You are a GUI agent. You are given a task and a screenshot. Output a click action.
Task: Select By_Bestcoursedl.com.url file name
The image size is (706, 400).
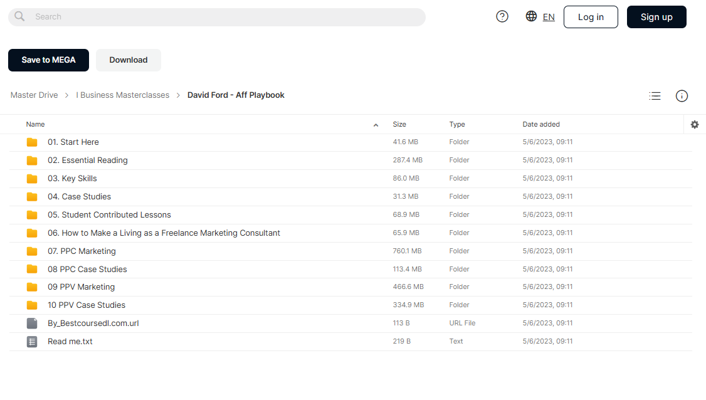[93, 324]
